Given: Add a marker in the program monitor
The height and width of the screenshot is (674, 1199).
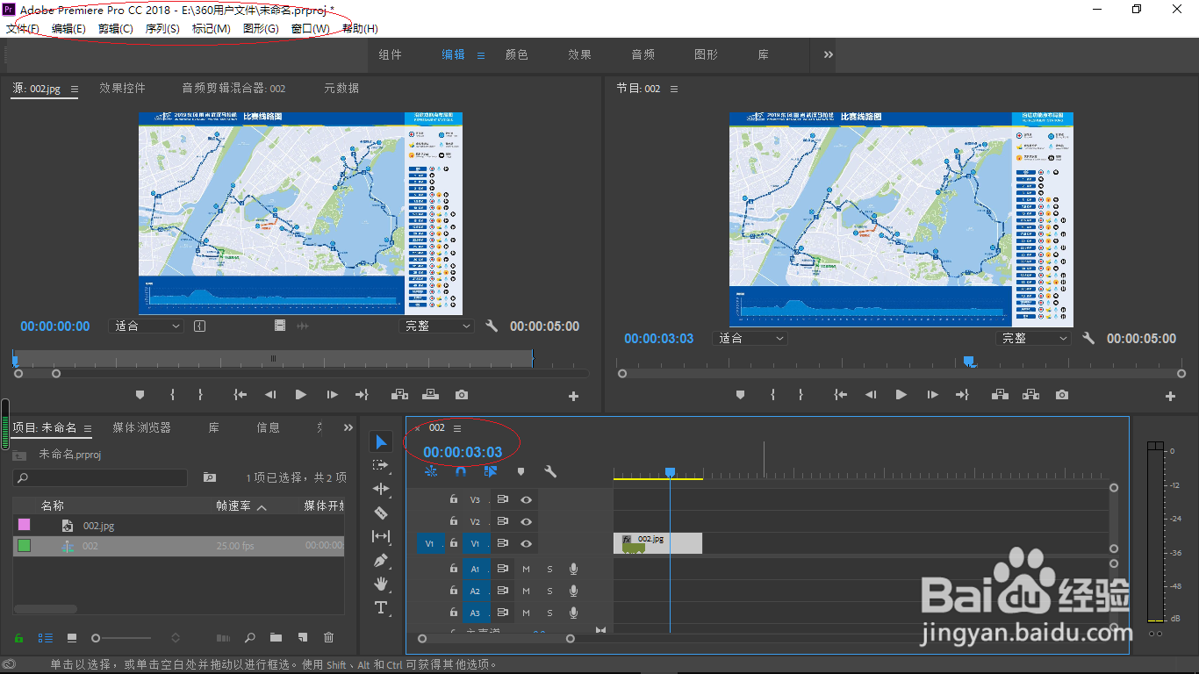Looking at the screenshot, I should click(740, 395).
